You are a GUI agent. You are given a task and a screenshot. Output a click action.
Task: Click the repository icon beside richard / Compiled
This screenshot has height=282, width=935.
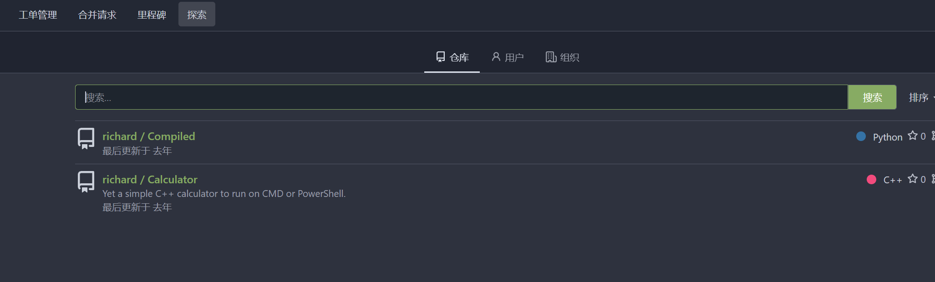[86, 138]
